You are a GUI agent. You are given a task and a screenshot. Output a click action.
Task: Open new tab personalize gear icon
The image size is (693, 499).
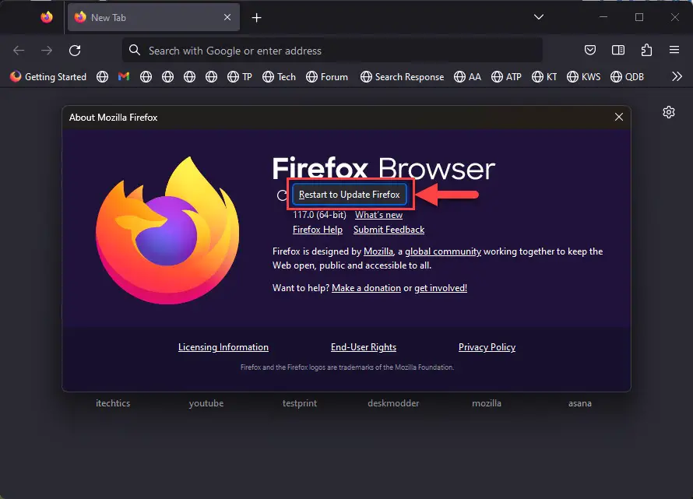point(669,112)
